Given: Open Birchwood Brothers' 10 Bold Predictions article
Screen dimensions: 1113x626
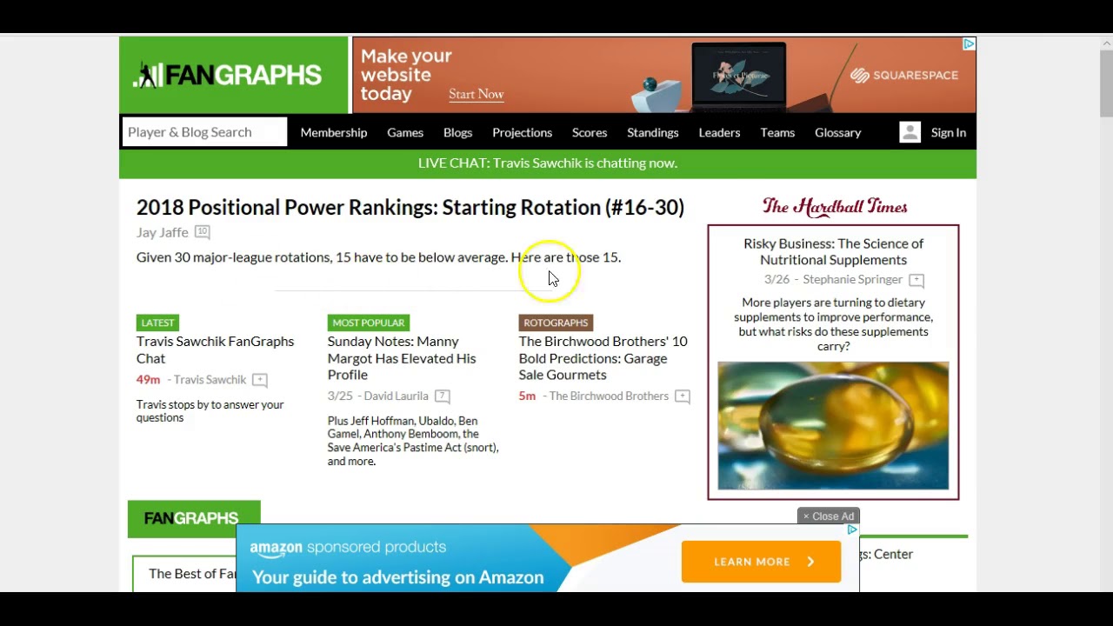Looking at the screenshot, I should 603,358.
